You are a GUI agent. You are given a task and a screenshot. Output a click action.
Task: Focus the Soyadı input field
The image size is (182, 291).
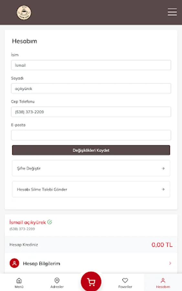click(91, 89)
